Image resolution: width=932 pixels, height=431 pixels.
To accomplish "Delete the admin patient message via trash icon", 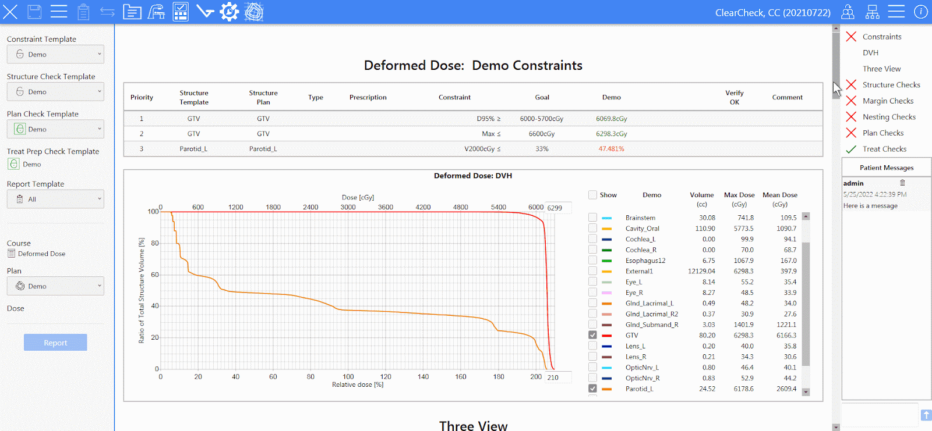I will pos(902,183).
